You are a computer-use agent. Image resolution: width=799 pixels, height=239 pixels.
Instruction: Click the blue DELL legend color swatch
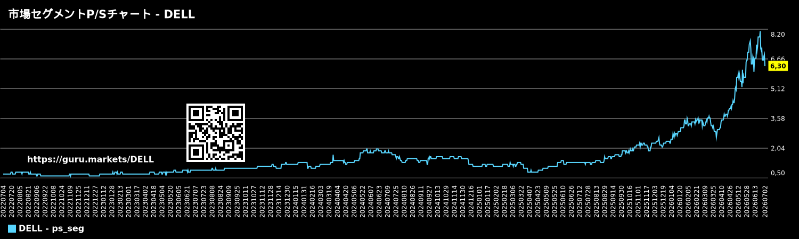coord(12,229)
